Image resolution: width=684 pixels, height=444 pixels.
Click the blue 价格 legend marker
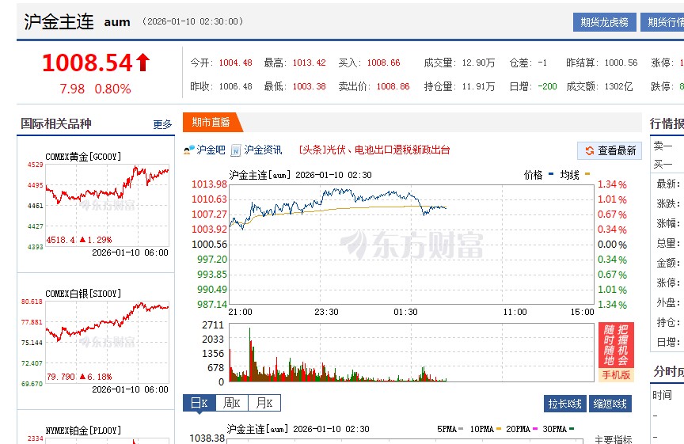[550, 174]
